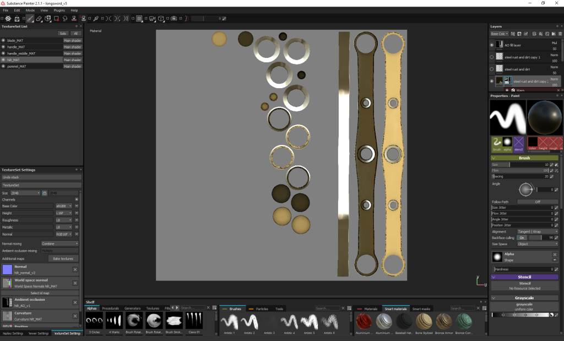The height and width of the screenshot is (341, 564).
Task: Open the Undo stack section
Action: [x=41, y=177]
